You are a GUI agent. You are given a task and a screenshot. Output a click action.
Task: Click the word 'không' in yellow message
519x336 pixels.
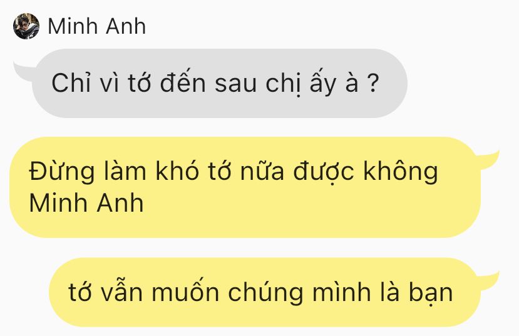[x=401, y=172]
